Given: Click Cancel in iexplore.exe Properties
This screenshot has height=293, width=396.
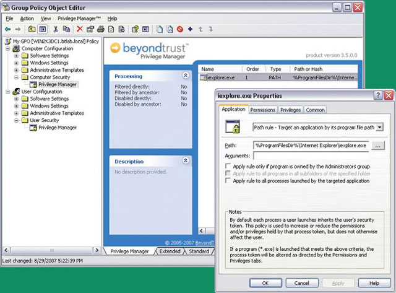Looking at the screenshot, I should coord(302,283).
